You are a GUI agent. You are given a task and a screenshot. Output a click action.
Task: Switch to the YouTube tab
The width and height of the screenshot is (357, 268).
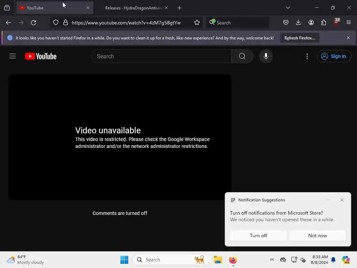click(x=55, y=8)
